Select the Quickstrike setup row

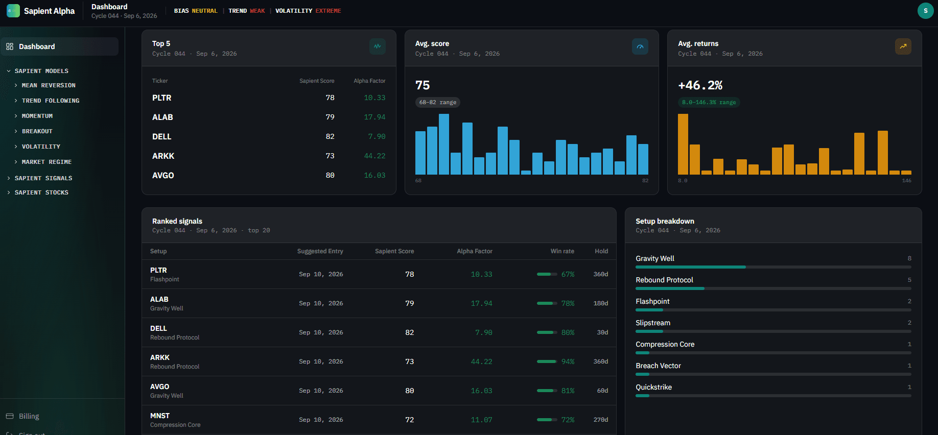click(773, 390)
